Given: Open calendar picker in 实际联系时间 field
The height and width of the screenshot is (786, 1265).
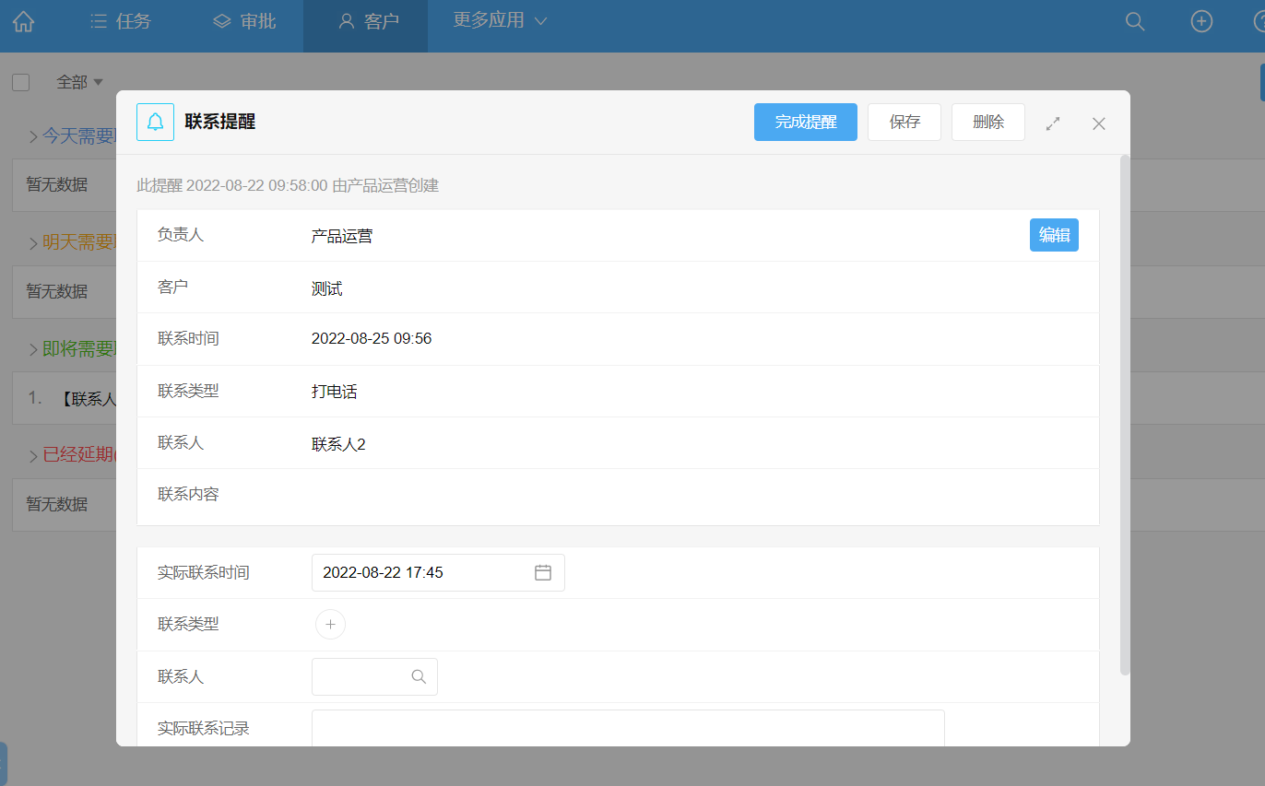Looking at the screenshot, I should point(543,572).
